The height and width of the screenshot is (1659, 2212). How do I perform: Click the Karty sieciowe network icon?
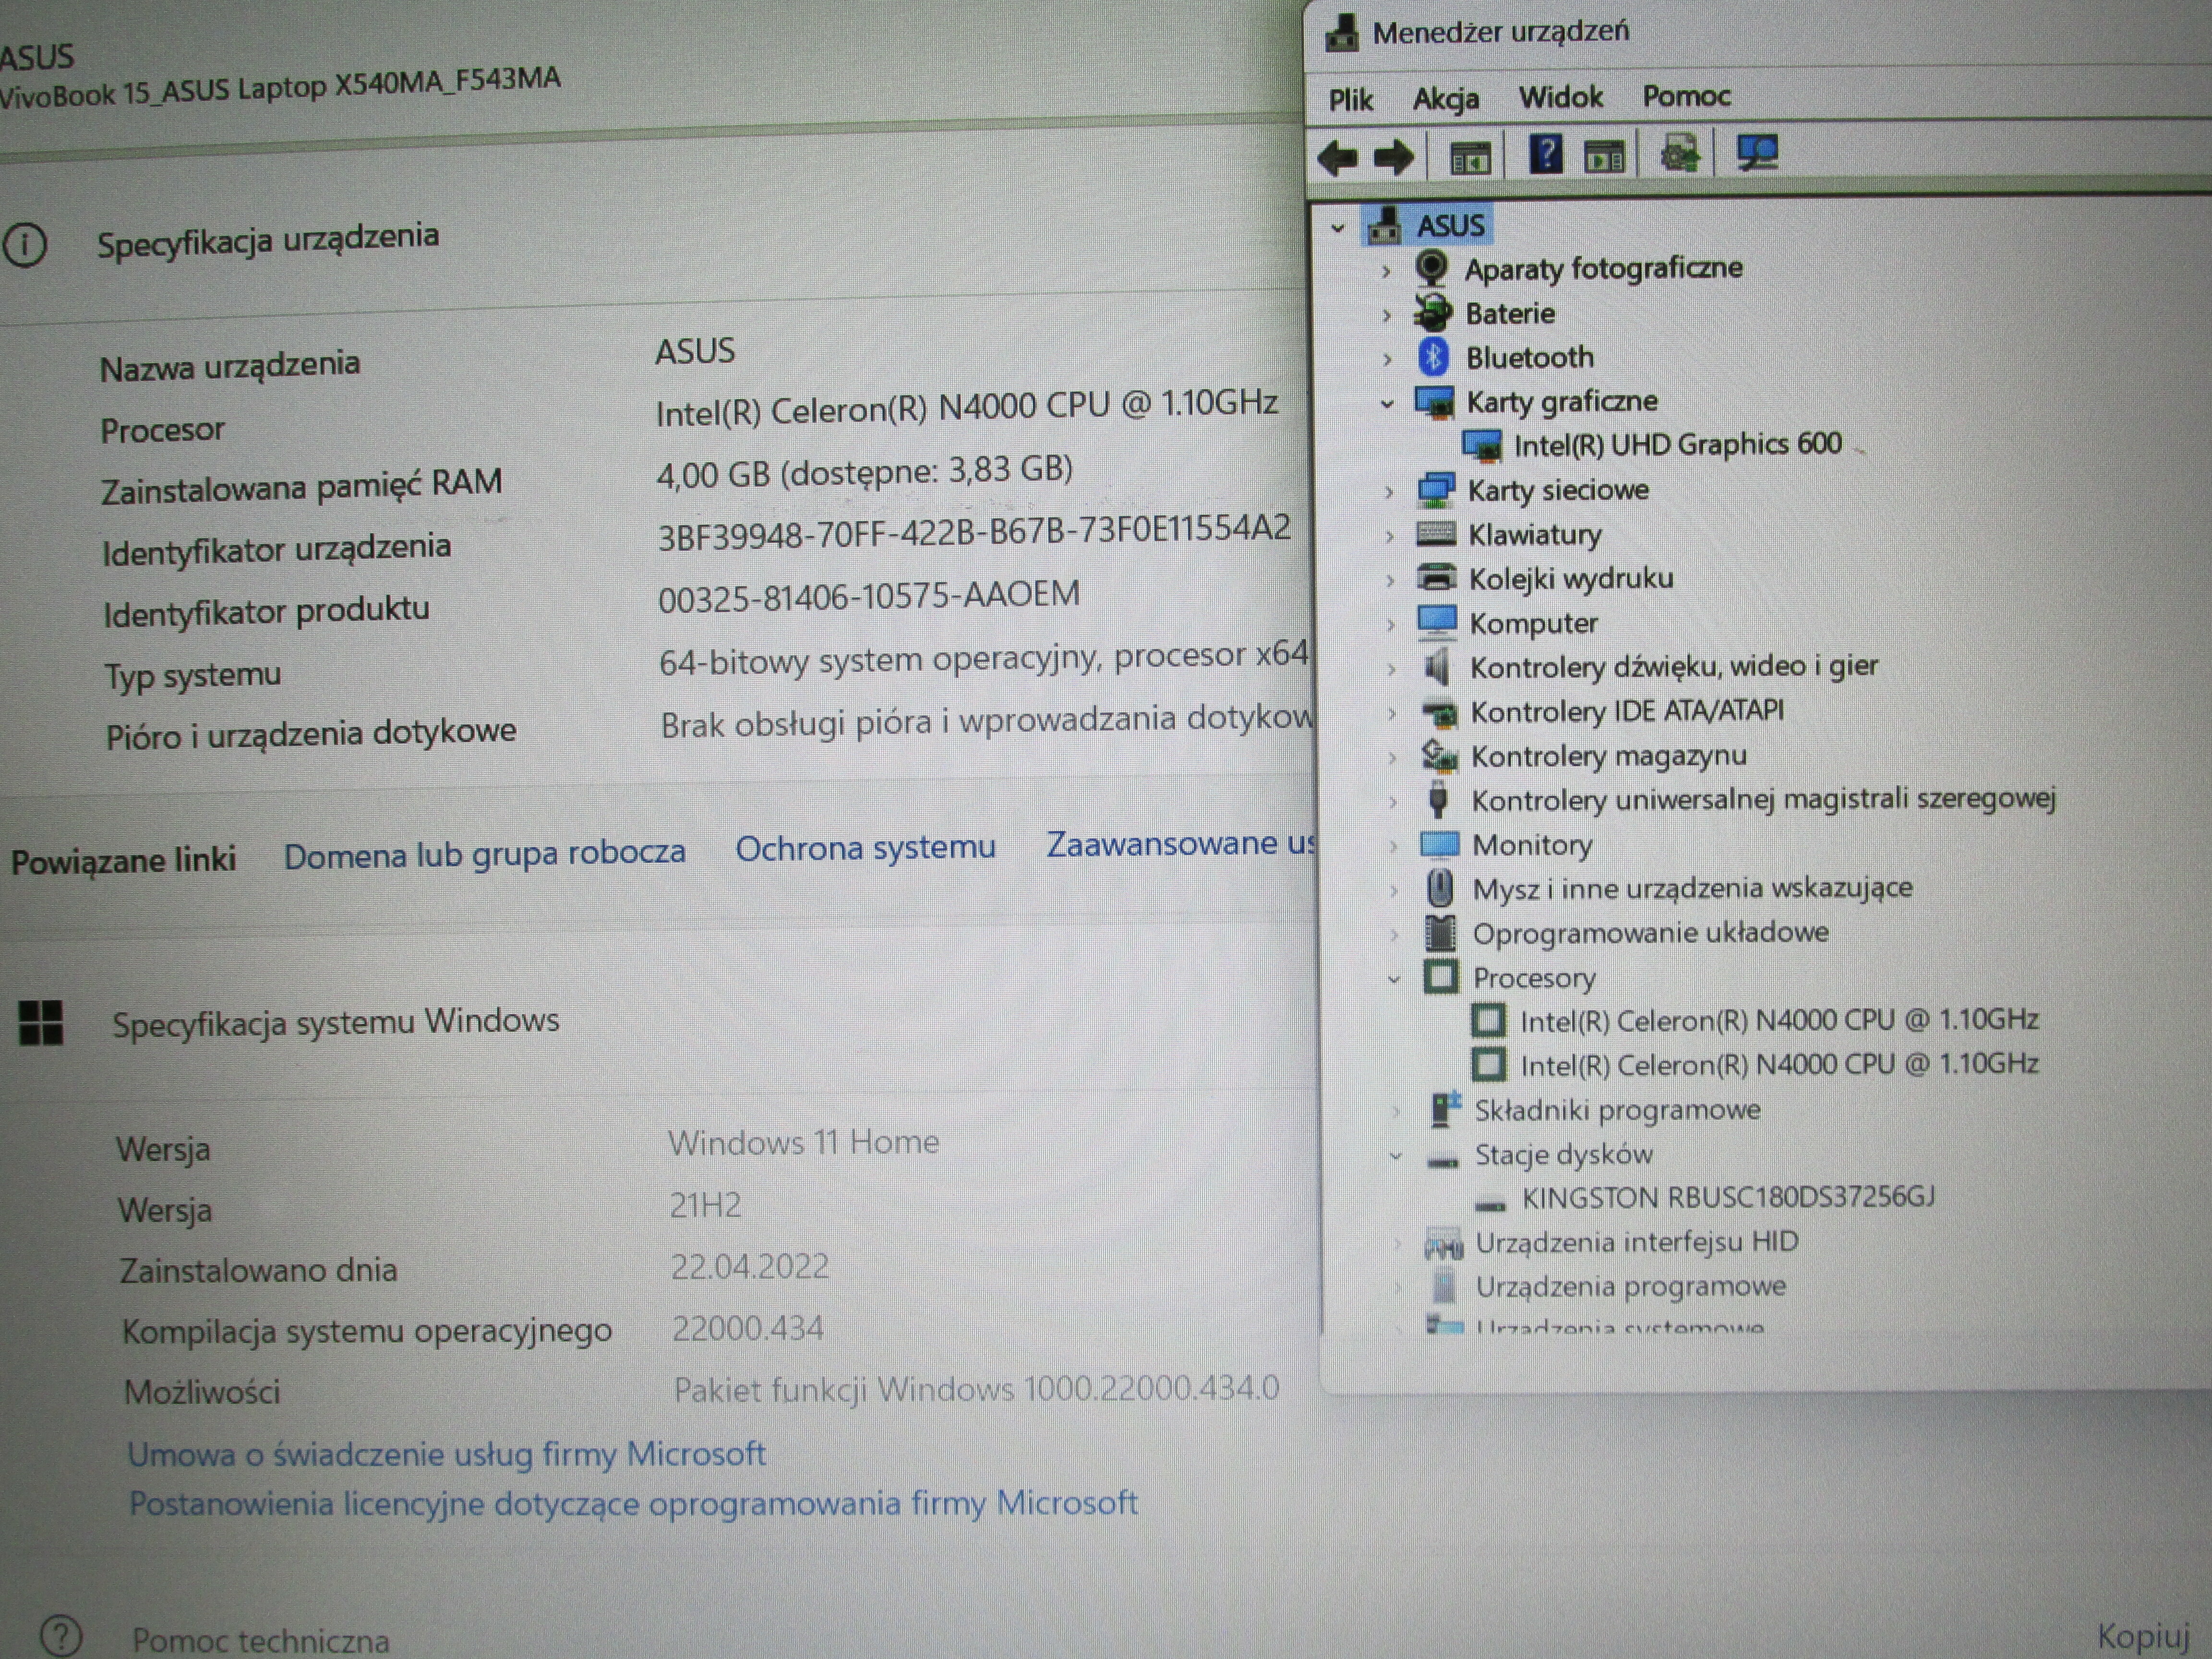click(x=1435, y=490)
